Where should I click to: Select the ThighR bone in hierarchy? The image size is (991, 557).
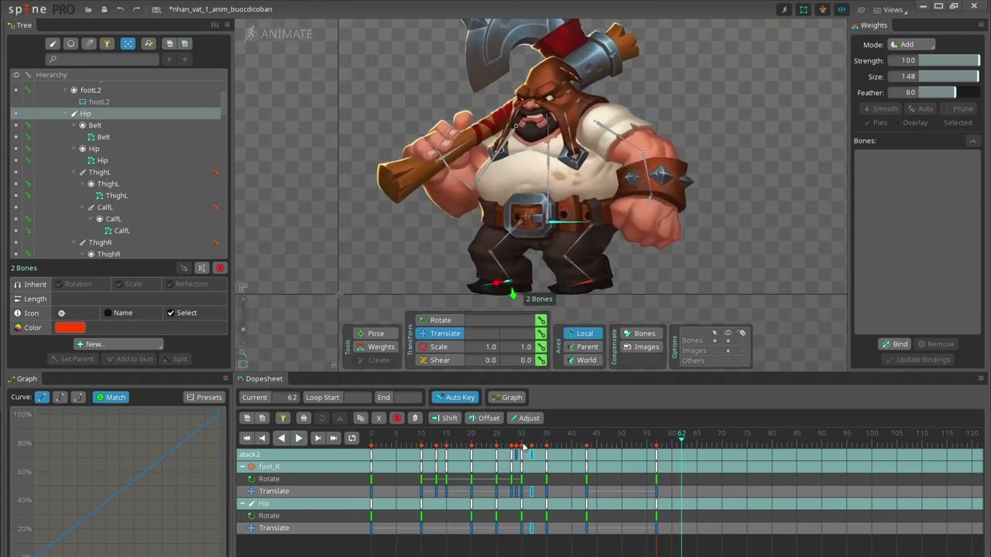click(101, 243)
